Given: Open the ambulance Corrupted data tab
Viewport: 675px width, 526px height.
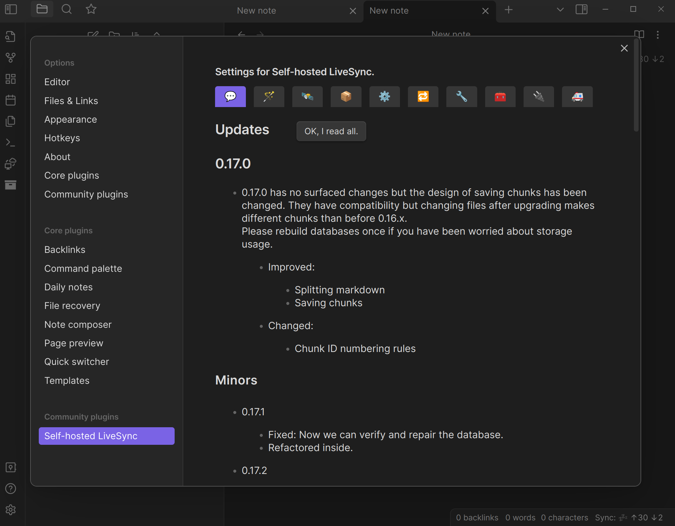Looking at the screenshot, I should pyautogui.click(x=577, y=96).
